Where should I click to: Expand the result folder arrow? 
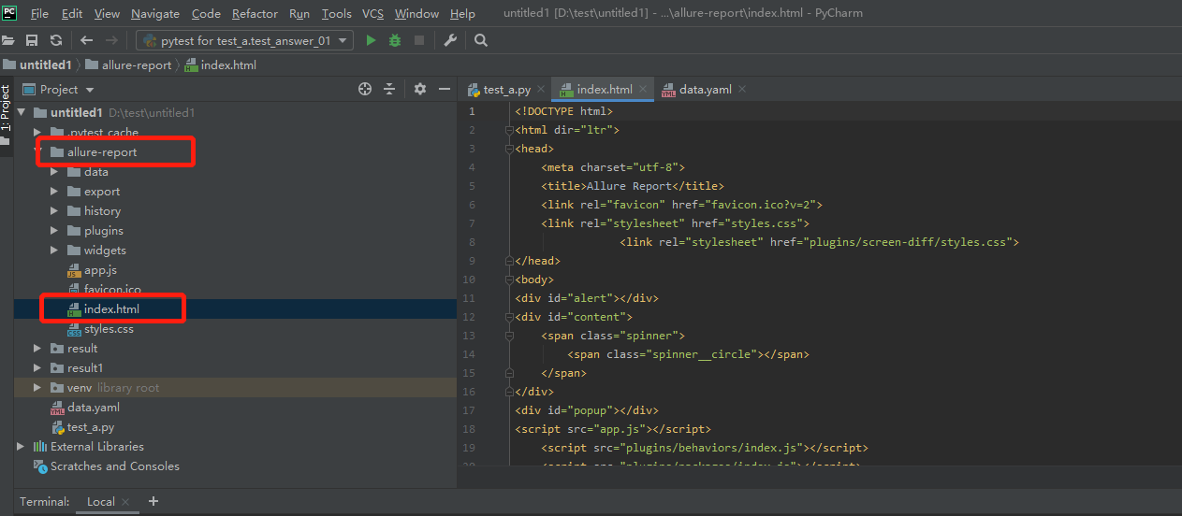point(37,349)
